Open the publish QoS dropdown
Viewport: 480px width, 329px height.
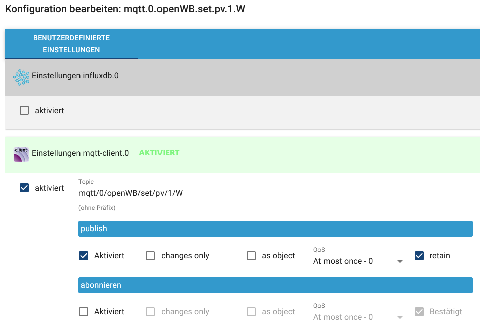click(355, 261)
